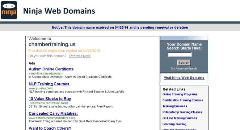Click the Arizona State University ad description

click(x=70, y=77)
